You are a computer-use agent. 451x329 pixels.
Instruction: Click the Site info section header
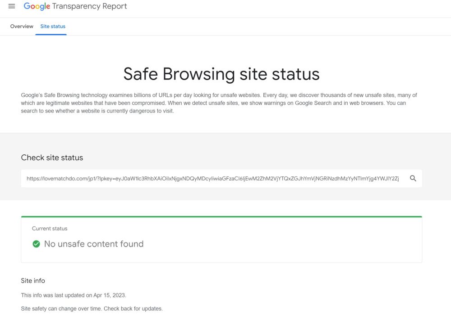32,280
